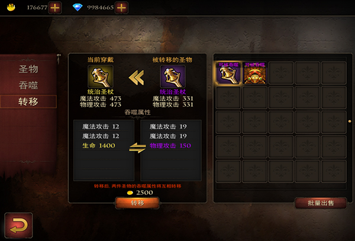
Task: Select the yellow 生命 1400 attribute
Action: [x=99, y=145]
